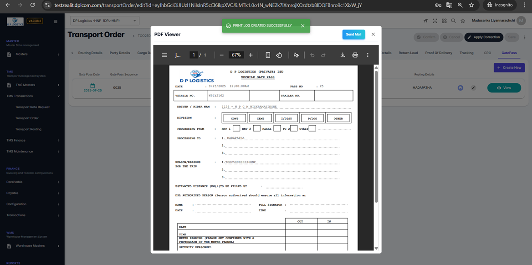Close the PDF Viewer dialog
532x265 pixels.
(x=373, y=35)
